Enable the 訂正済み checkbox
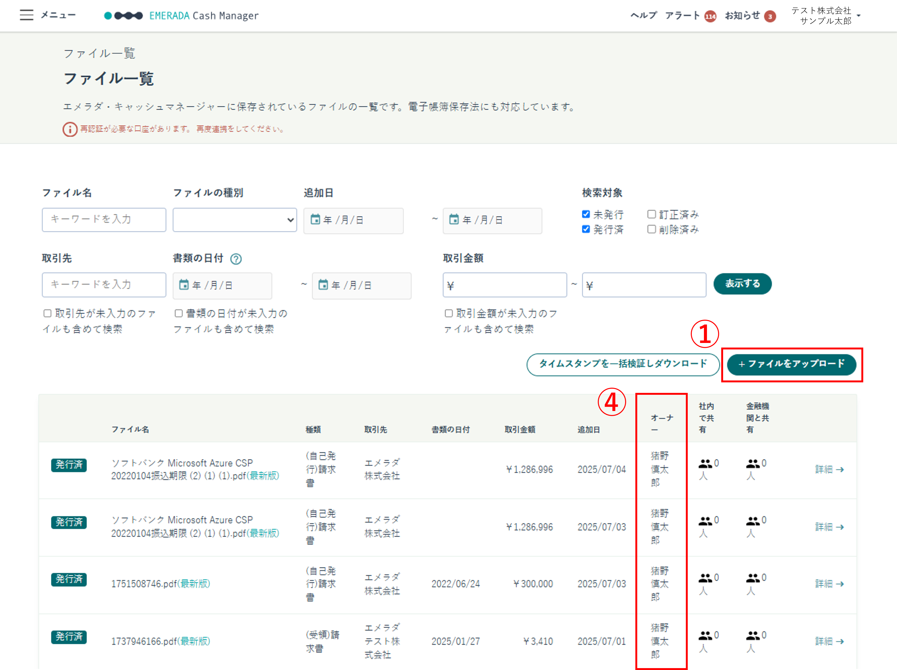Screen dimensions: 897x670 (651, 214)
